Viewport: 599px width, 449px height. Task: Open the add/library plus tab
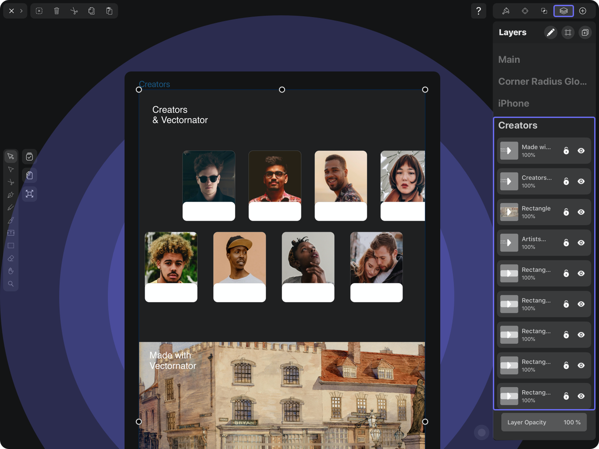(583, 11)
